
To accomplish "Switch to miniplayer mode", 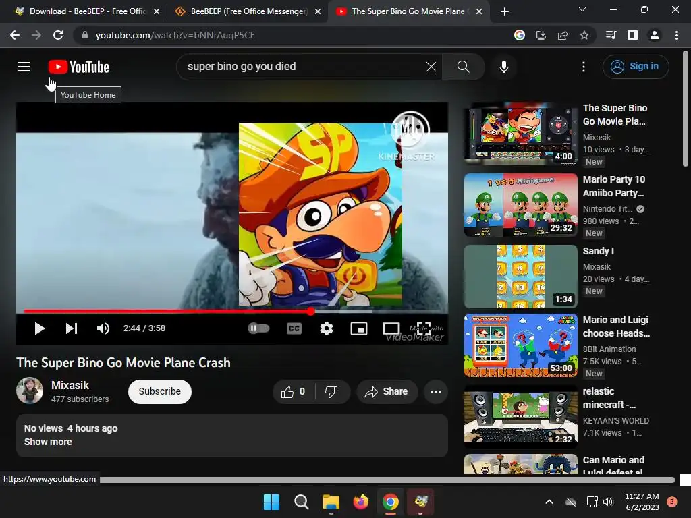I will point(359,328).
